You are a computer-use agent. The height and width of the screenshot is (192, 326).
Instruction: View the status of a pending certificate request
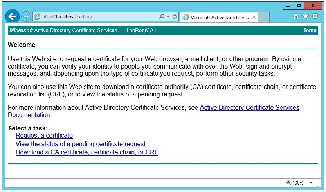tap(81, 144)
